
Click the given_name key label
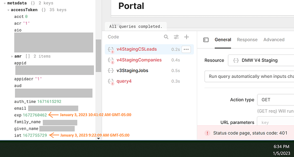pos(26,129)
